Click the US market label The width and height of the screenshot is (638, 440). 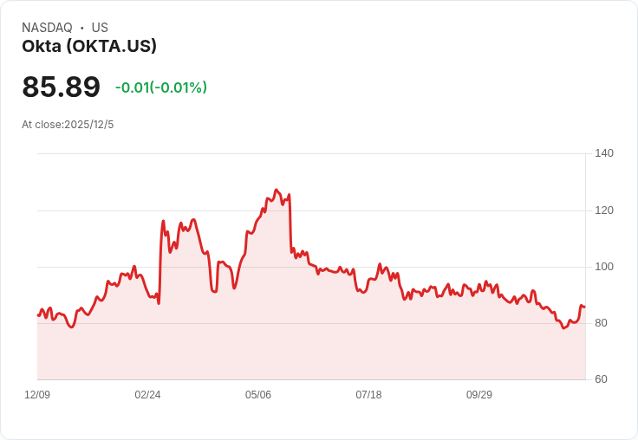100,28
